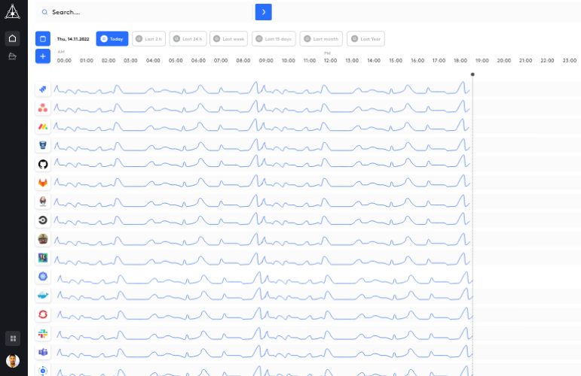Add a new row with plus button

click(x=43, y=56)
